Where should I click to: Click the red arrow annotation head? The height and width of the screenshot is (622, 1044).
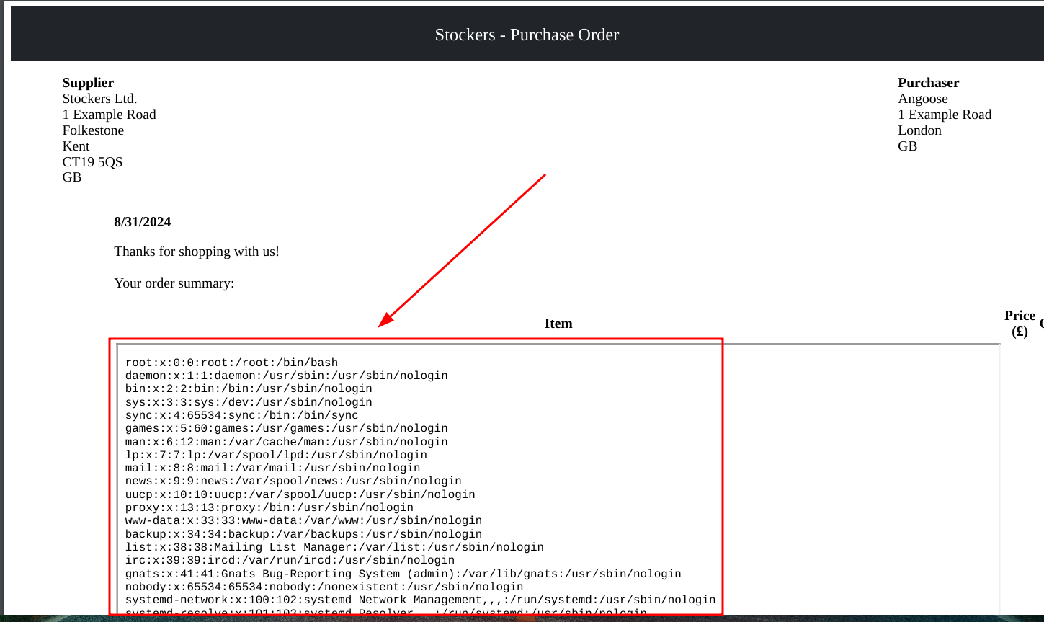(x=387, y=320)
